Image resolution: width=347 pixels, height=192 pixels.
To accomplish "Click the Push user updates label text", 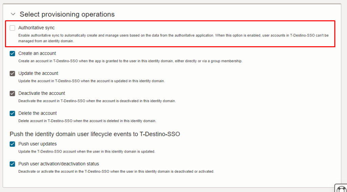I will [x=37, y=144].
